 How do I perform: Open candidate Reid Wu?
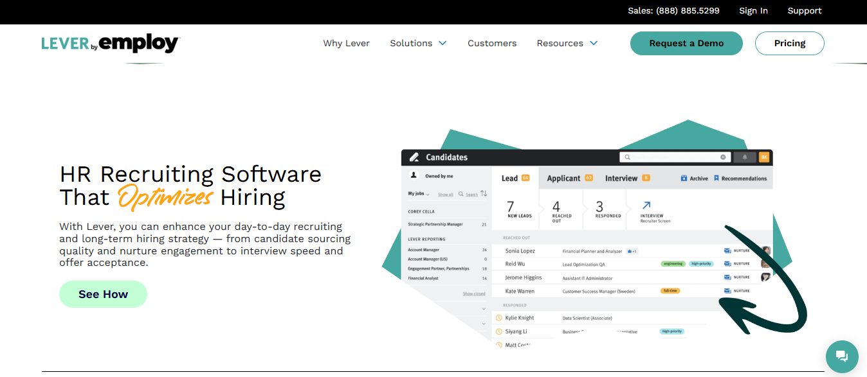pos(515,264)
